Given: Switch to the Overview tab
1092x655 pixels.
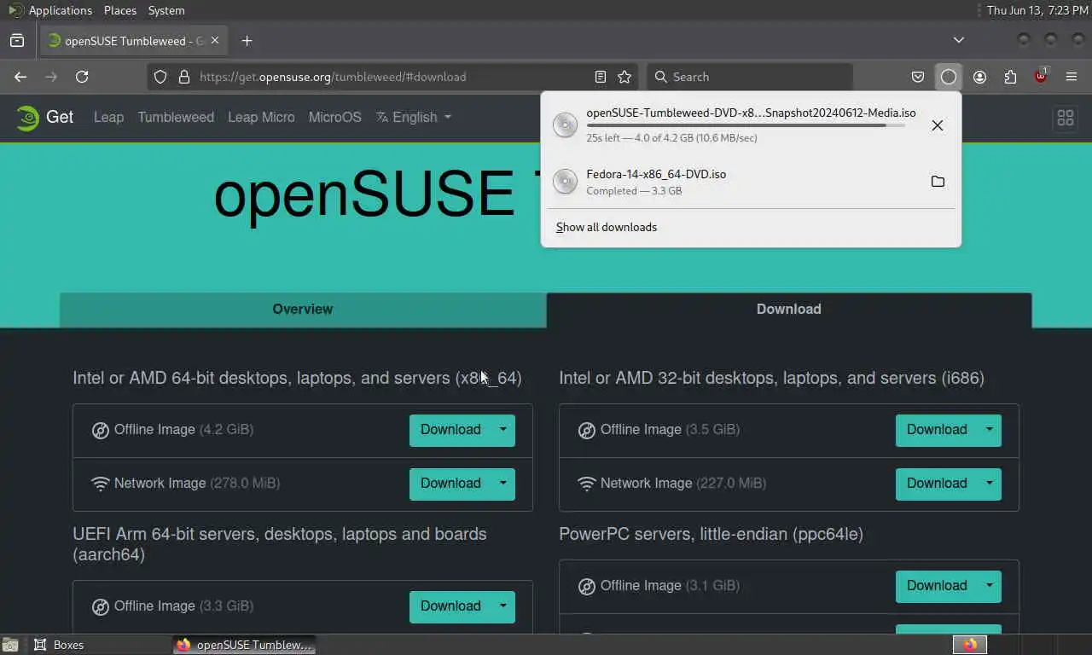Looking at the screenshot, I should (x=303, y=310).
